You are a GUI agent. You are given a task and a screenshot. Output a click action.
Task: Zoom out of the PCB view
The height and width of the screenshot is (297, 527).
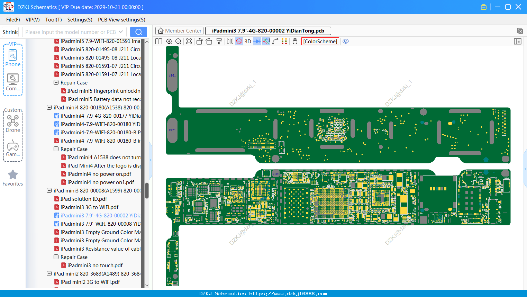[178, 41]
